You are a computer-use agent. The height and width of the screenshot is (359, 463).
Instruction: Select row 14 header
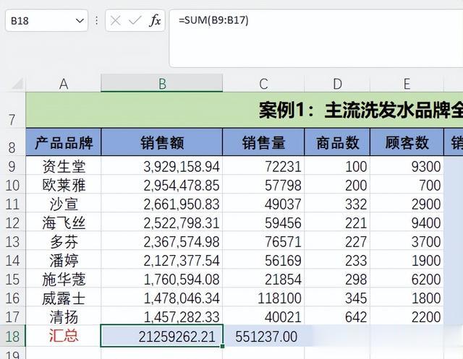13,259
